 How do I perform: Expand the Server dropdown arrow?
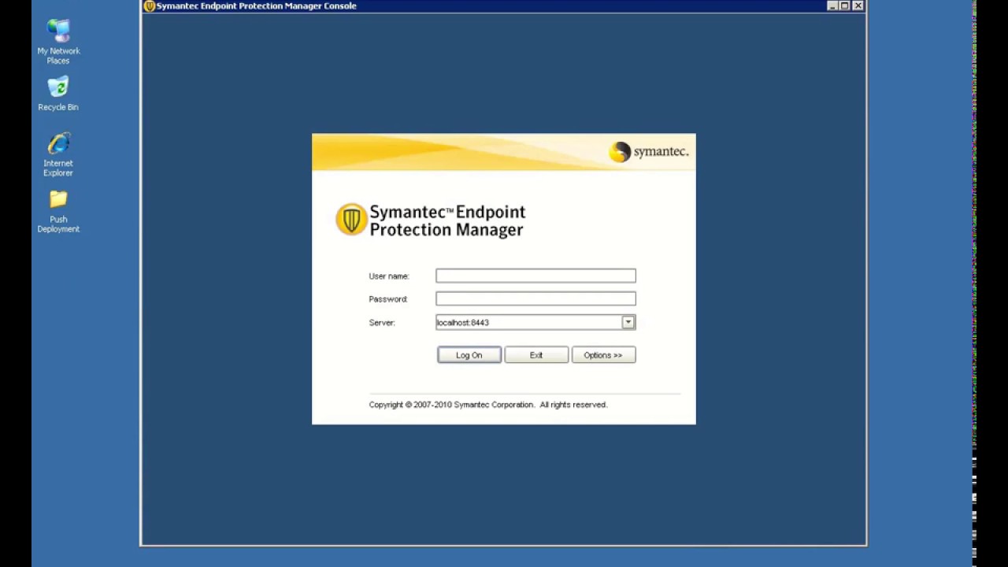(628, 322)
